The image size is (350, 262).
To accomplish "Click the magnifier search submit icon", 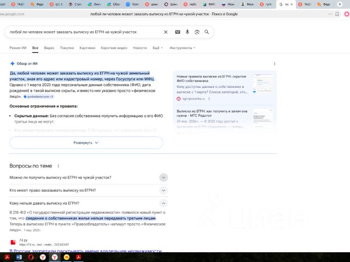I will [x=207, y=32].
